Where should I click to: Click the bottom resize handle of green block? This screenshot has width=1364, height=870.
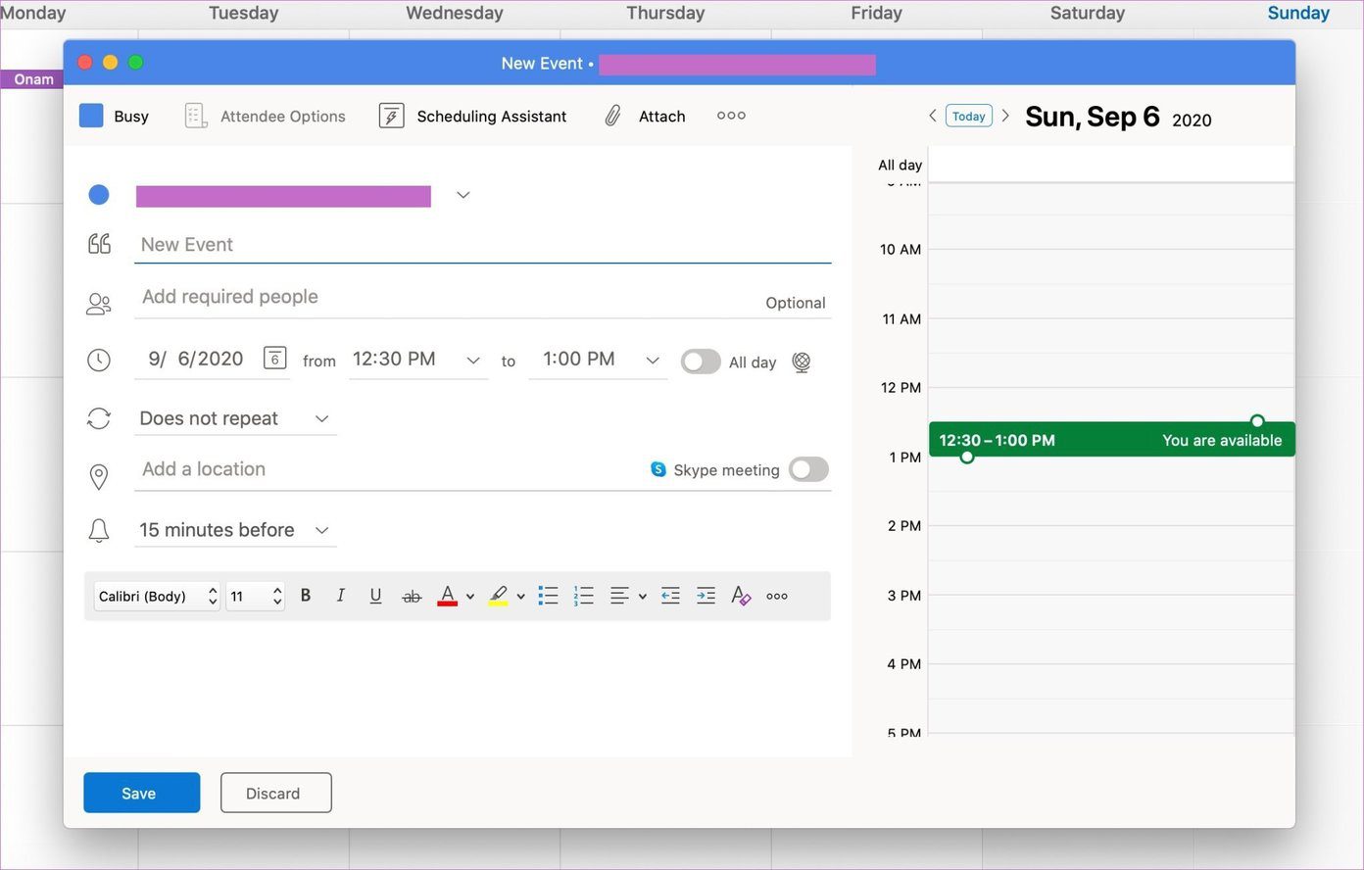967,457
